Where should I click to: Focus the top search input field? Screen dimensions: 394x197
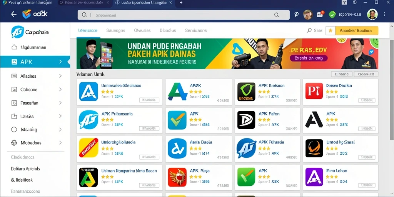[x=184, y=15]
